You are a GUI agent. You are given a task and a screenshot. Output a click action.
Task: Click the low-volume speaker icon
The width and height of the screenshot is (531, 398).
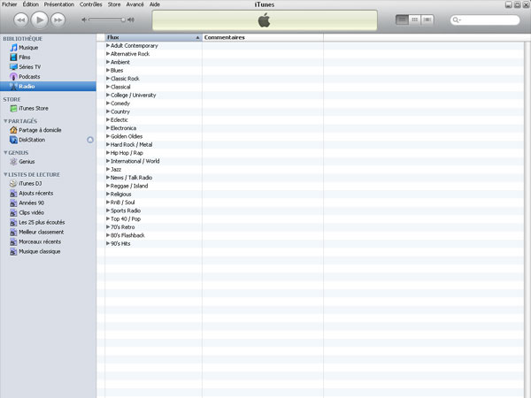click(x=84, y=20)
